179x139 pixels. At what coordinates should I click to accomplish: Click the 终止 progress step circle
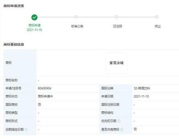[x=157, y=17]
